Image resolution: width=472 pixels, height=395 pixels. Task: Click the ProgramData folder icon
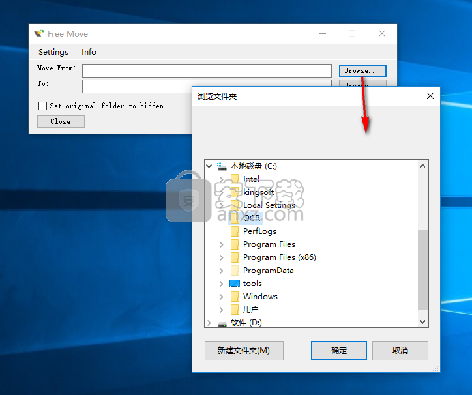[x=235, y=271]
